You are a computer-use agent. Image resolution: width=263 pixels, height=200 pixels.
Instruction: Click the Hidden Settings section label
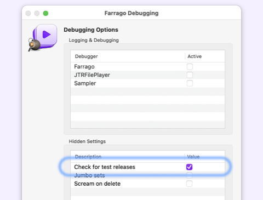[x=87, y=141]
